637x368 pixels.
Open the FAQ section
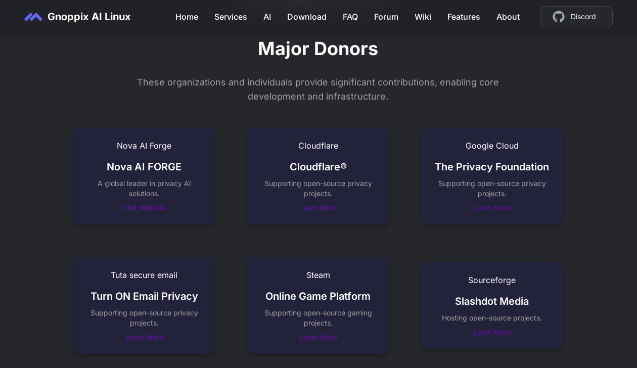click(350, 17)
